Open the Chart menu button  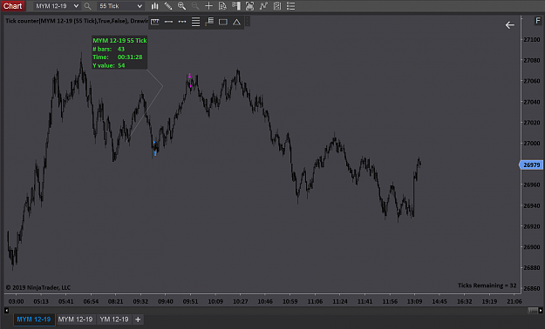[x=12, y=6]
